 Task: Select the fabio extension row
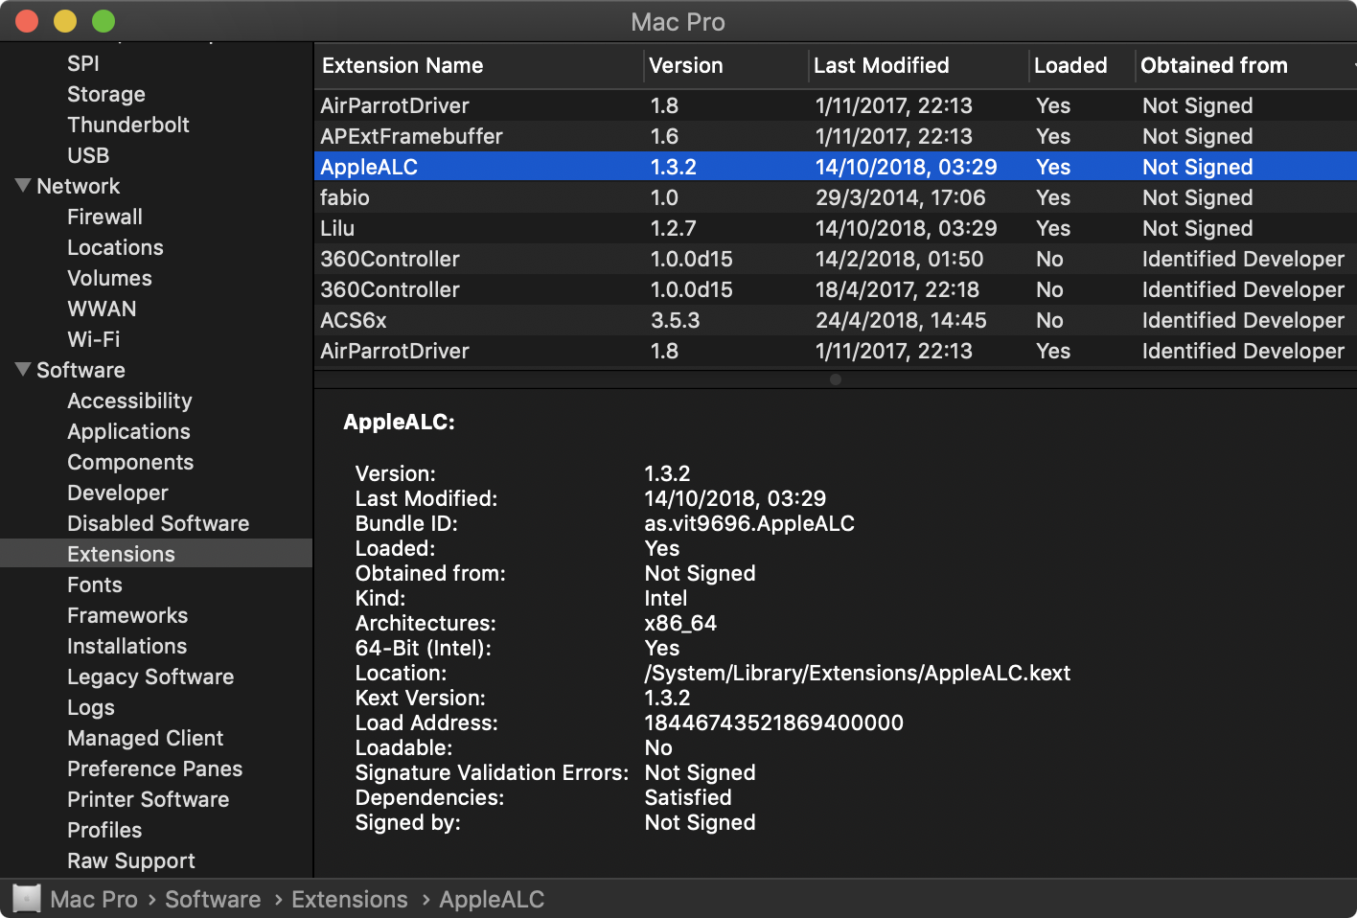(836, 197)
